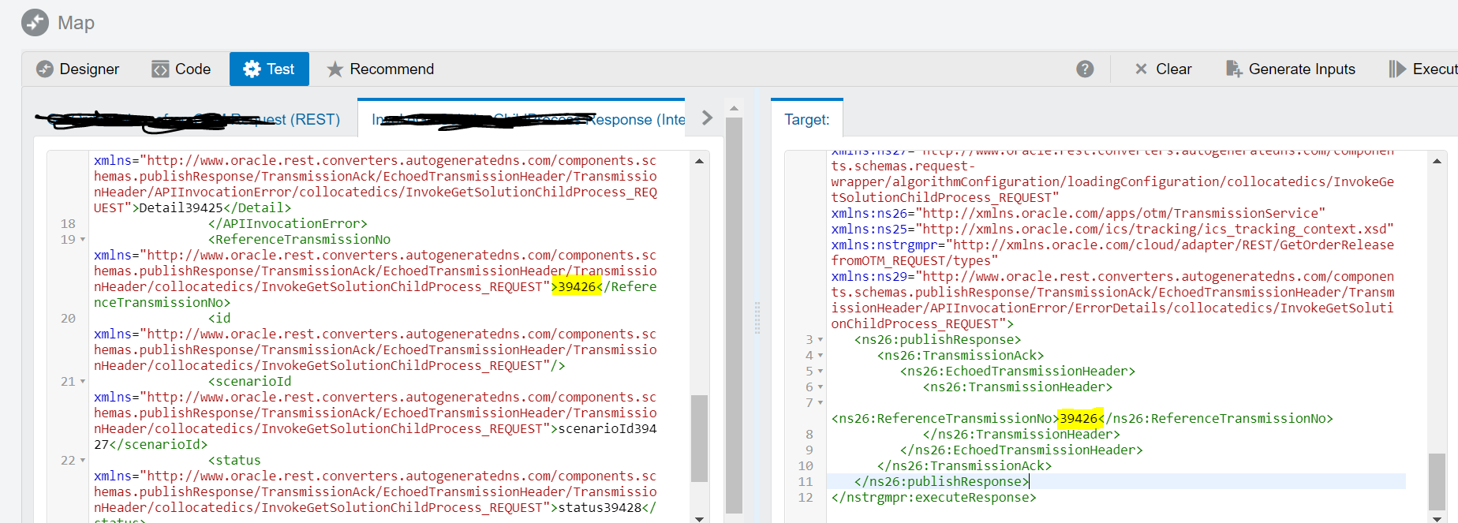Collapse target line 4 fold arrow
The height and width of the screenshot is (523, 1458).
coord(821,356)
